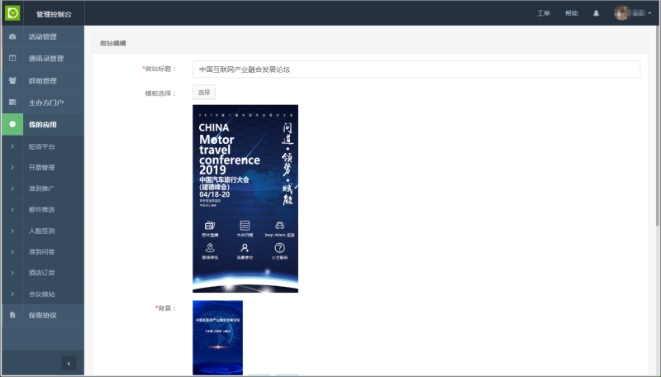Click the 帮助 link in the header

(571, 14)
